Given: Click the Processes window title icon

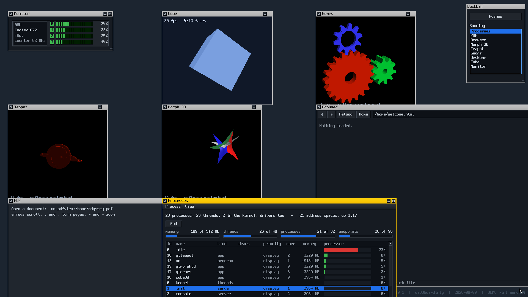Looking at the screenshot, I should click(x=165, y=201).
